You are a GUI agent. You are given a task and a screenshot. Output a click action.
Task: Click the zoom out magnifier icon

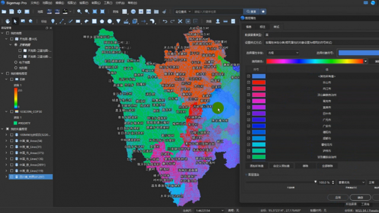87,11
